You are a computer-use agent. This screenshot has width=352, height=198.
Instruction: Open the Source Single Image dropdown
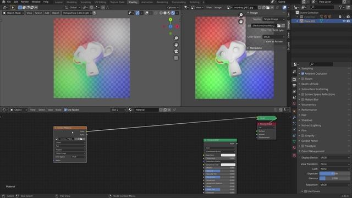[x=273, y=19]
